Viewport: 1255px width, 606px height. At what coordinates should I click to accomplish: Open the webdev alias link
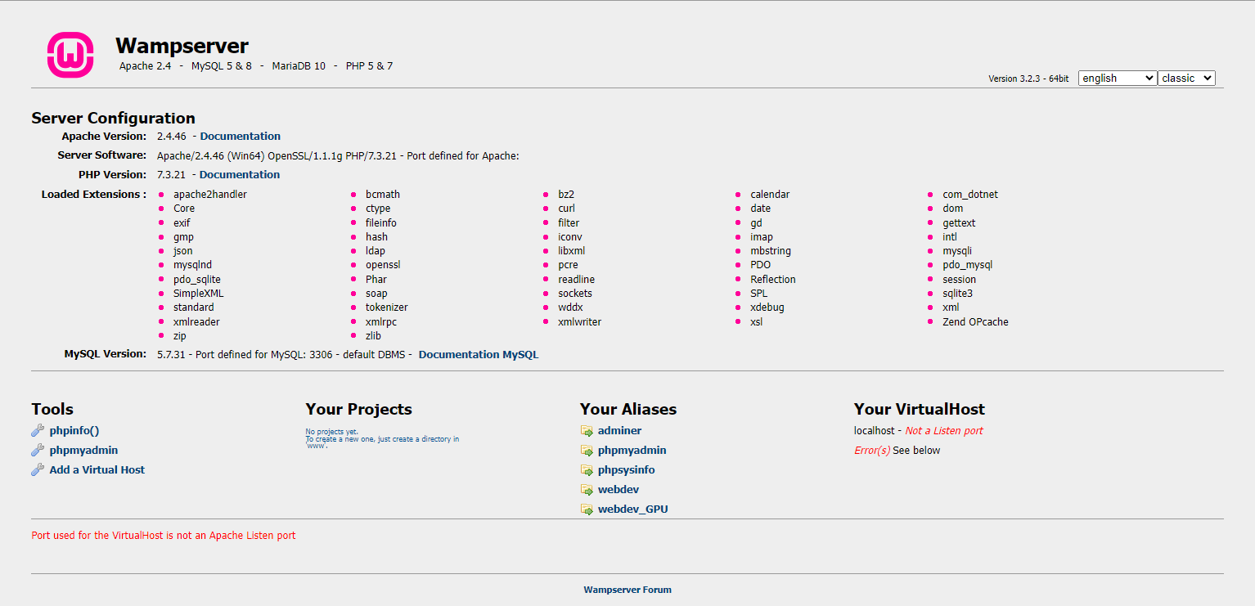click(619, 490)
